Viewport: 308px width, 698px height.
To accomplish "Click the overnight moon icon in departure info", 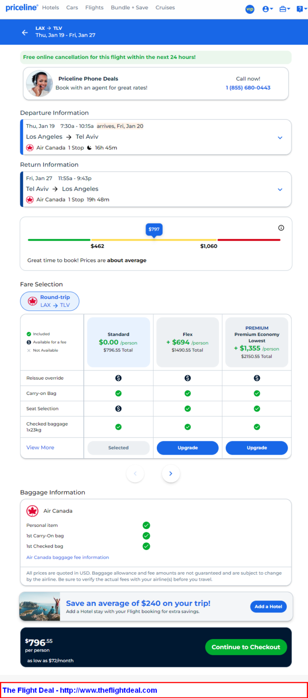I will 89,148.
